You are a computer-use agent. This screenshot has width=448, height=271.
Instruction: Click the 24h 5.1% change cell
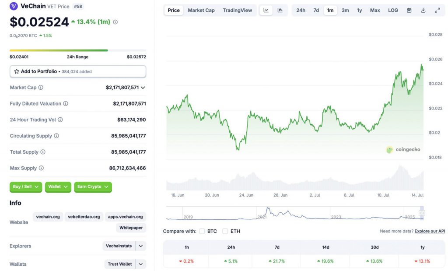click(x=231, y=261)
